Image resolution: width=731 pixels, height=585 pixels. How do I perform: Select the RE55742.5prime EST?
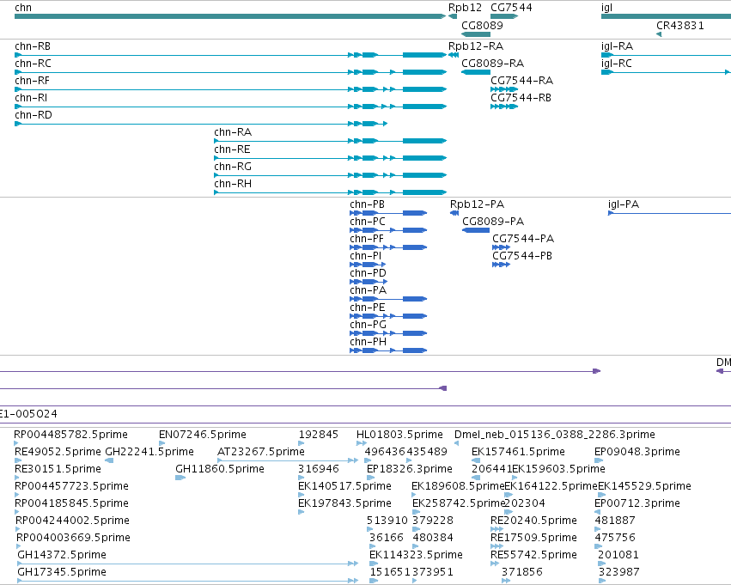pyautogui.click(x=495, y=564)
